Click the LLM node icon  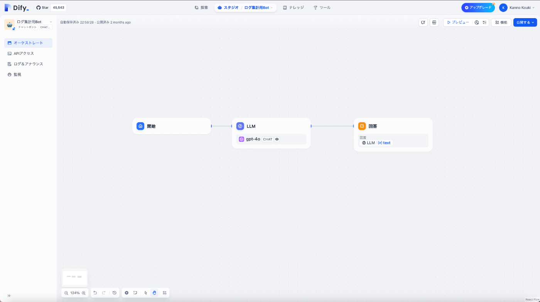[x=240, y=126]
